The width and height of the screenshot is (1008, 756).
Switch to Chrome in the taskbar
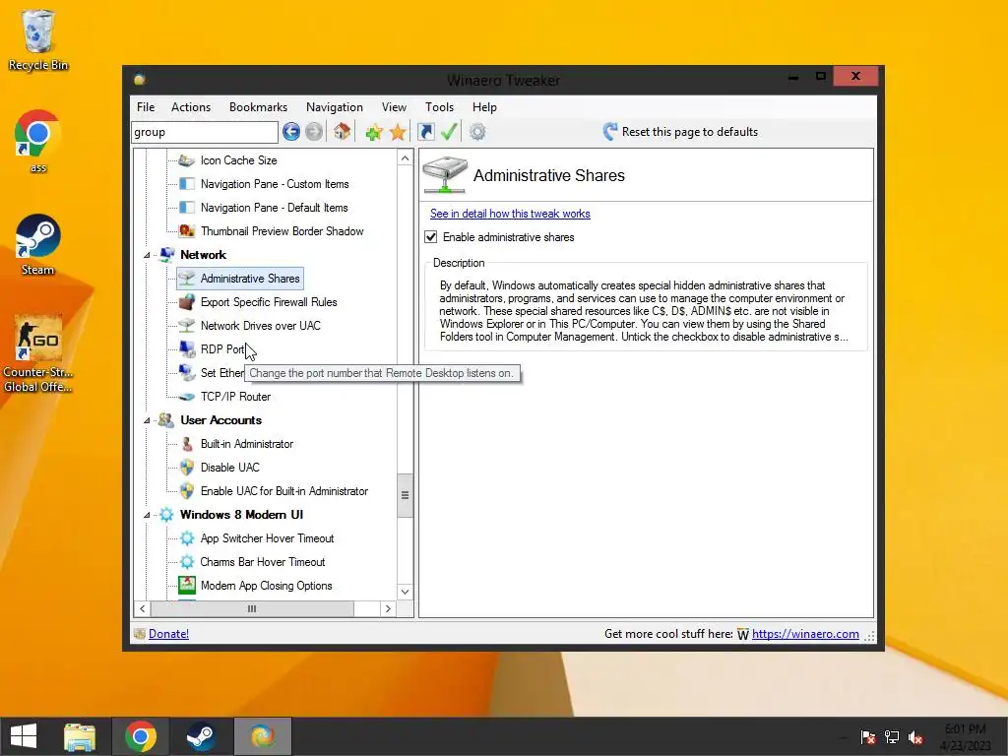(x=141, y=736)
